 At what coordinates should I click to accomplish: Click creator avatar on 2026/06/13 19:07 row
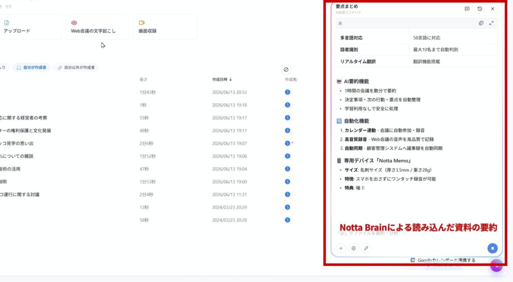click(x=287, y=144)
